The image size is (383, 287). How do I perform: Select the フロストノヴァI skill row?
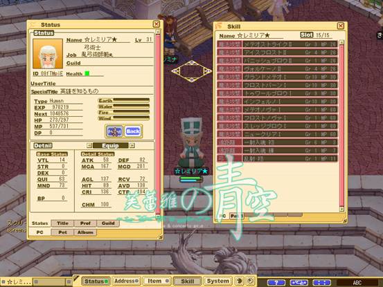tap(277, 118)
